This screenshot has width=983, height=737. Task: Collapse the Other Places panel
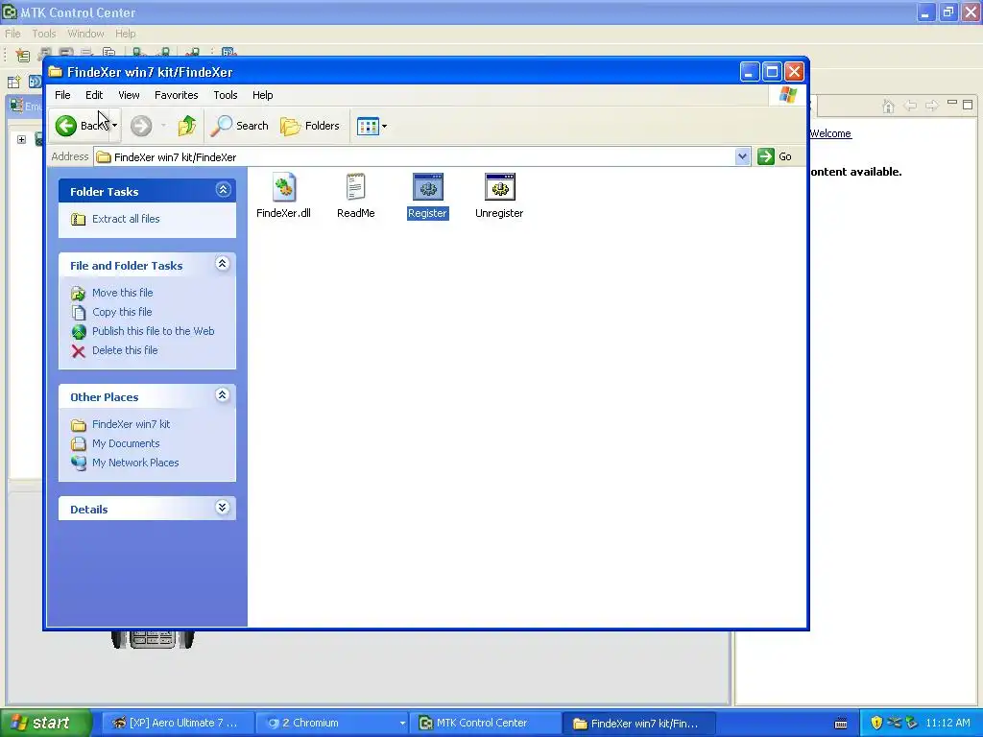(x=222, y=395)
